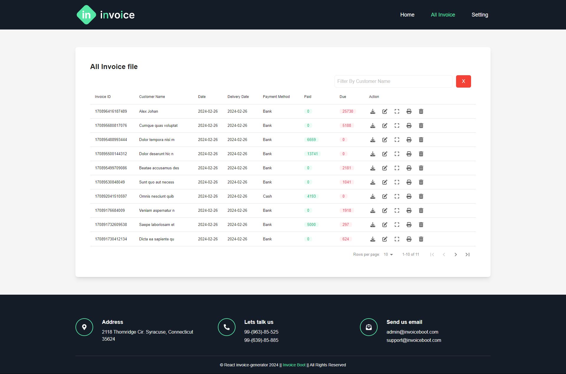Download the Alex Johan invoice
Image resolution: width=566 pixels, height=374 pixels.
click(x=373, y=111)
